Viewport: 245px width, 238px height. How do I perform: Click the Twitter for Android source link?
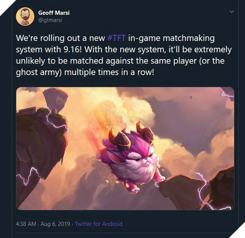tap(99, 224)
